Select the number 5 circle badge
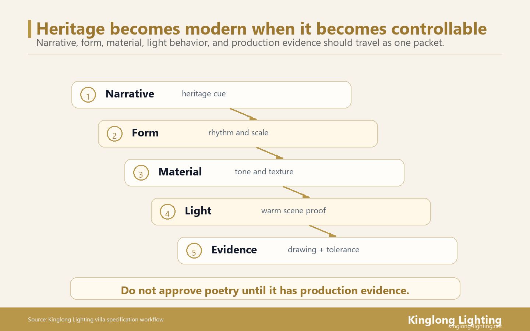530x331 pixels. point(194,251)
